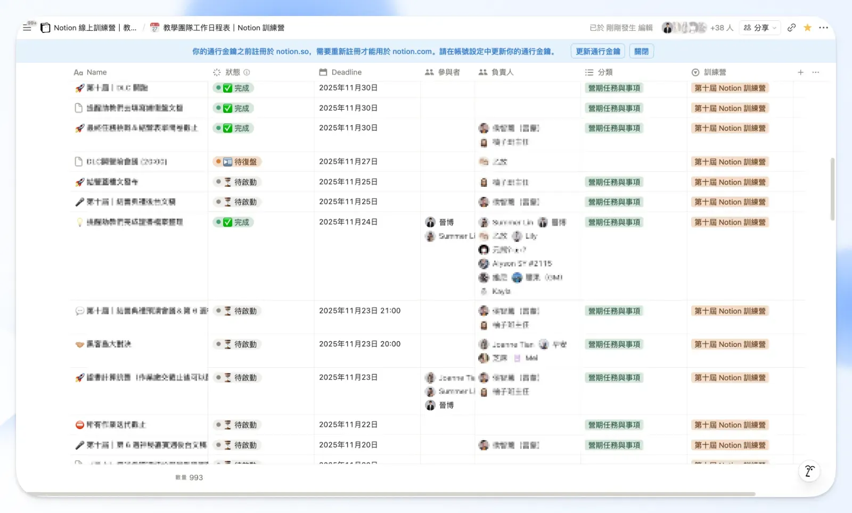This screenshot has height=513, width=852.
Task: Open Notion 線上訓練營 breadcrumb link
Action: (x=95, y=28)
